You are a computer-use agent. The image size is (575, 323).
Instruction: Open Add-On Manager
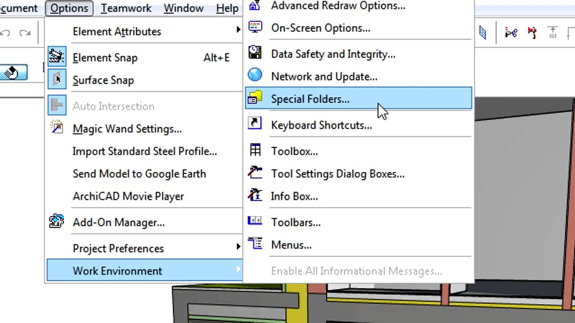119,222
